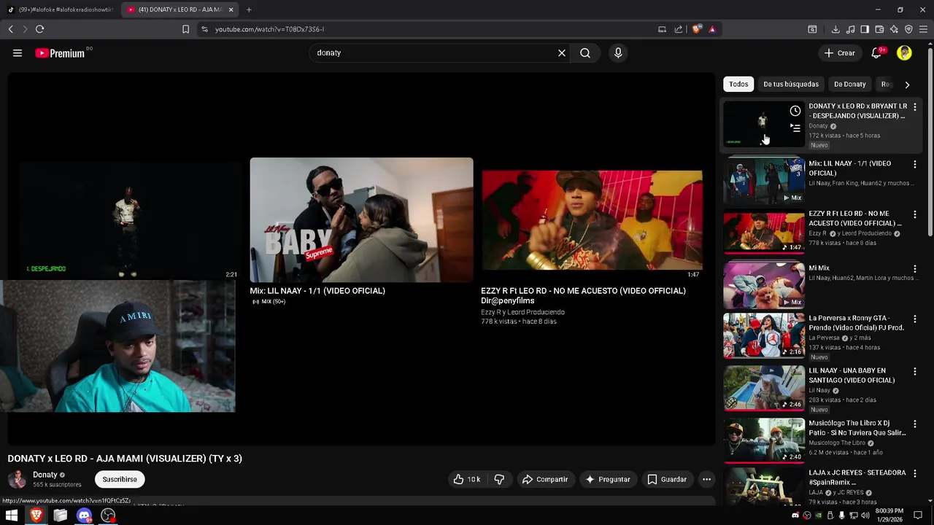This screenshot has width=934, height=525.
Task: Save video with the Guardar button
Action: pos(667,479)
